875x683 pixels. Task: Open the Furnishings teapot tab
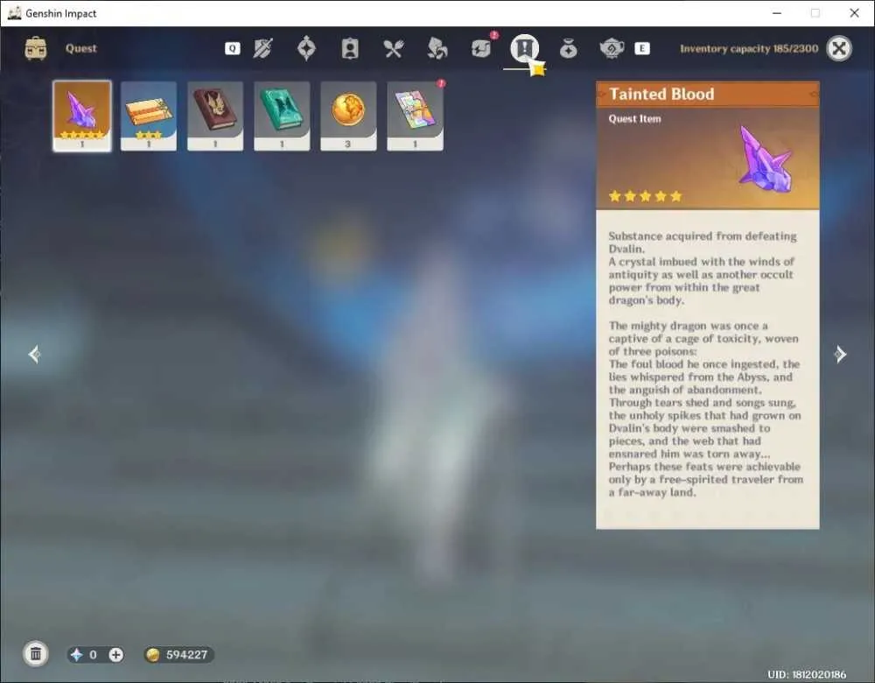pyautogui.click(x=612, y=48)
